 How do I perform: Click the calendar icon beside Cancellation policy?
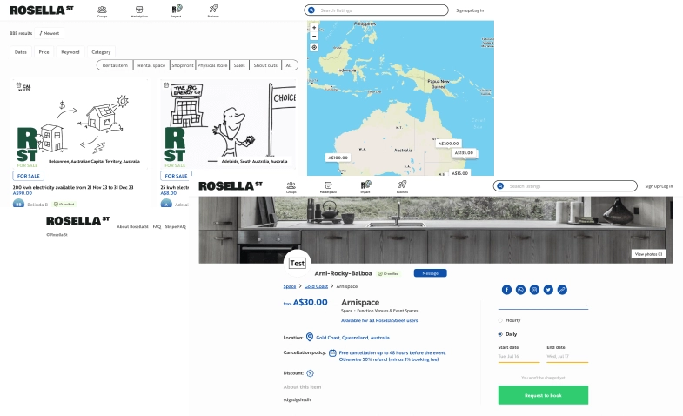pyautogui.click(x=332, y=352)
